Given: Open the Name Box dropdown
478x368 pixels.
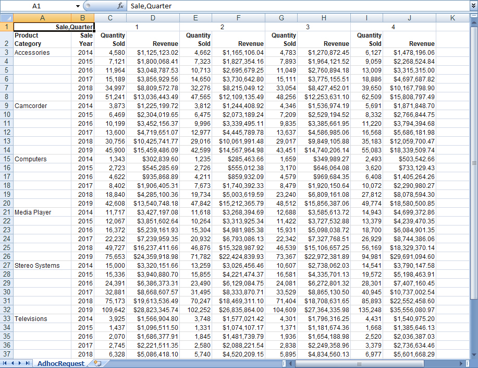Looking at the screenshot, I should 78,6.
